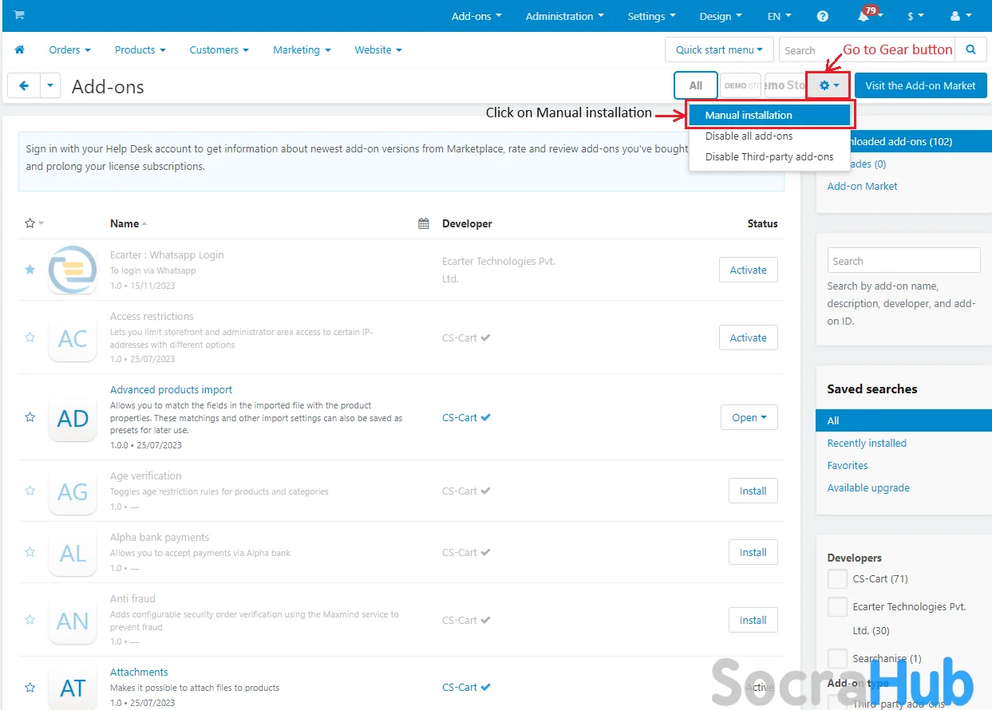Focus the top Search field
Viewport: 992px width, 710px height.
point(867,50)
